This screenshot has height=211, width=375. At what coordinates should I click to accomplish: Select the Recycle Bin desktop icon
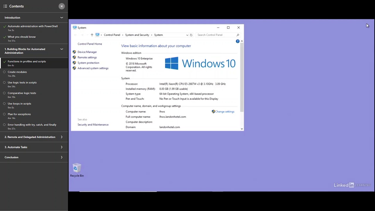click(x=77, y=170)
